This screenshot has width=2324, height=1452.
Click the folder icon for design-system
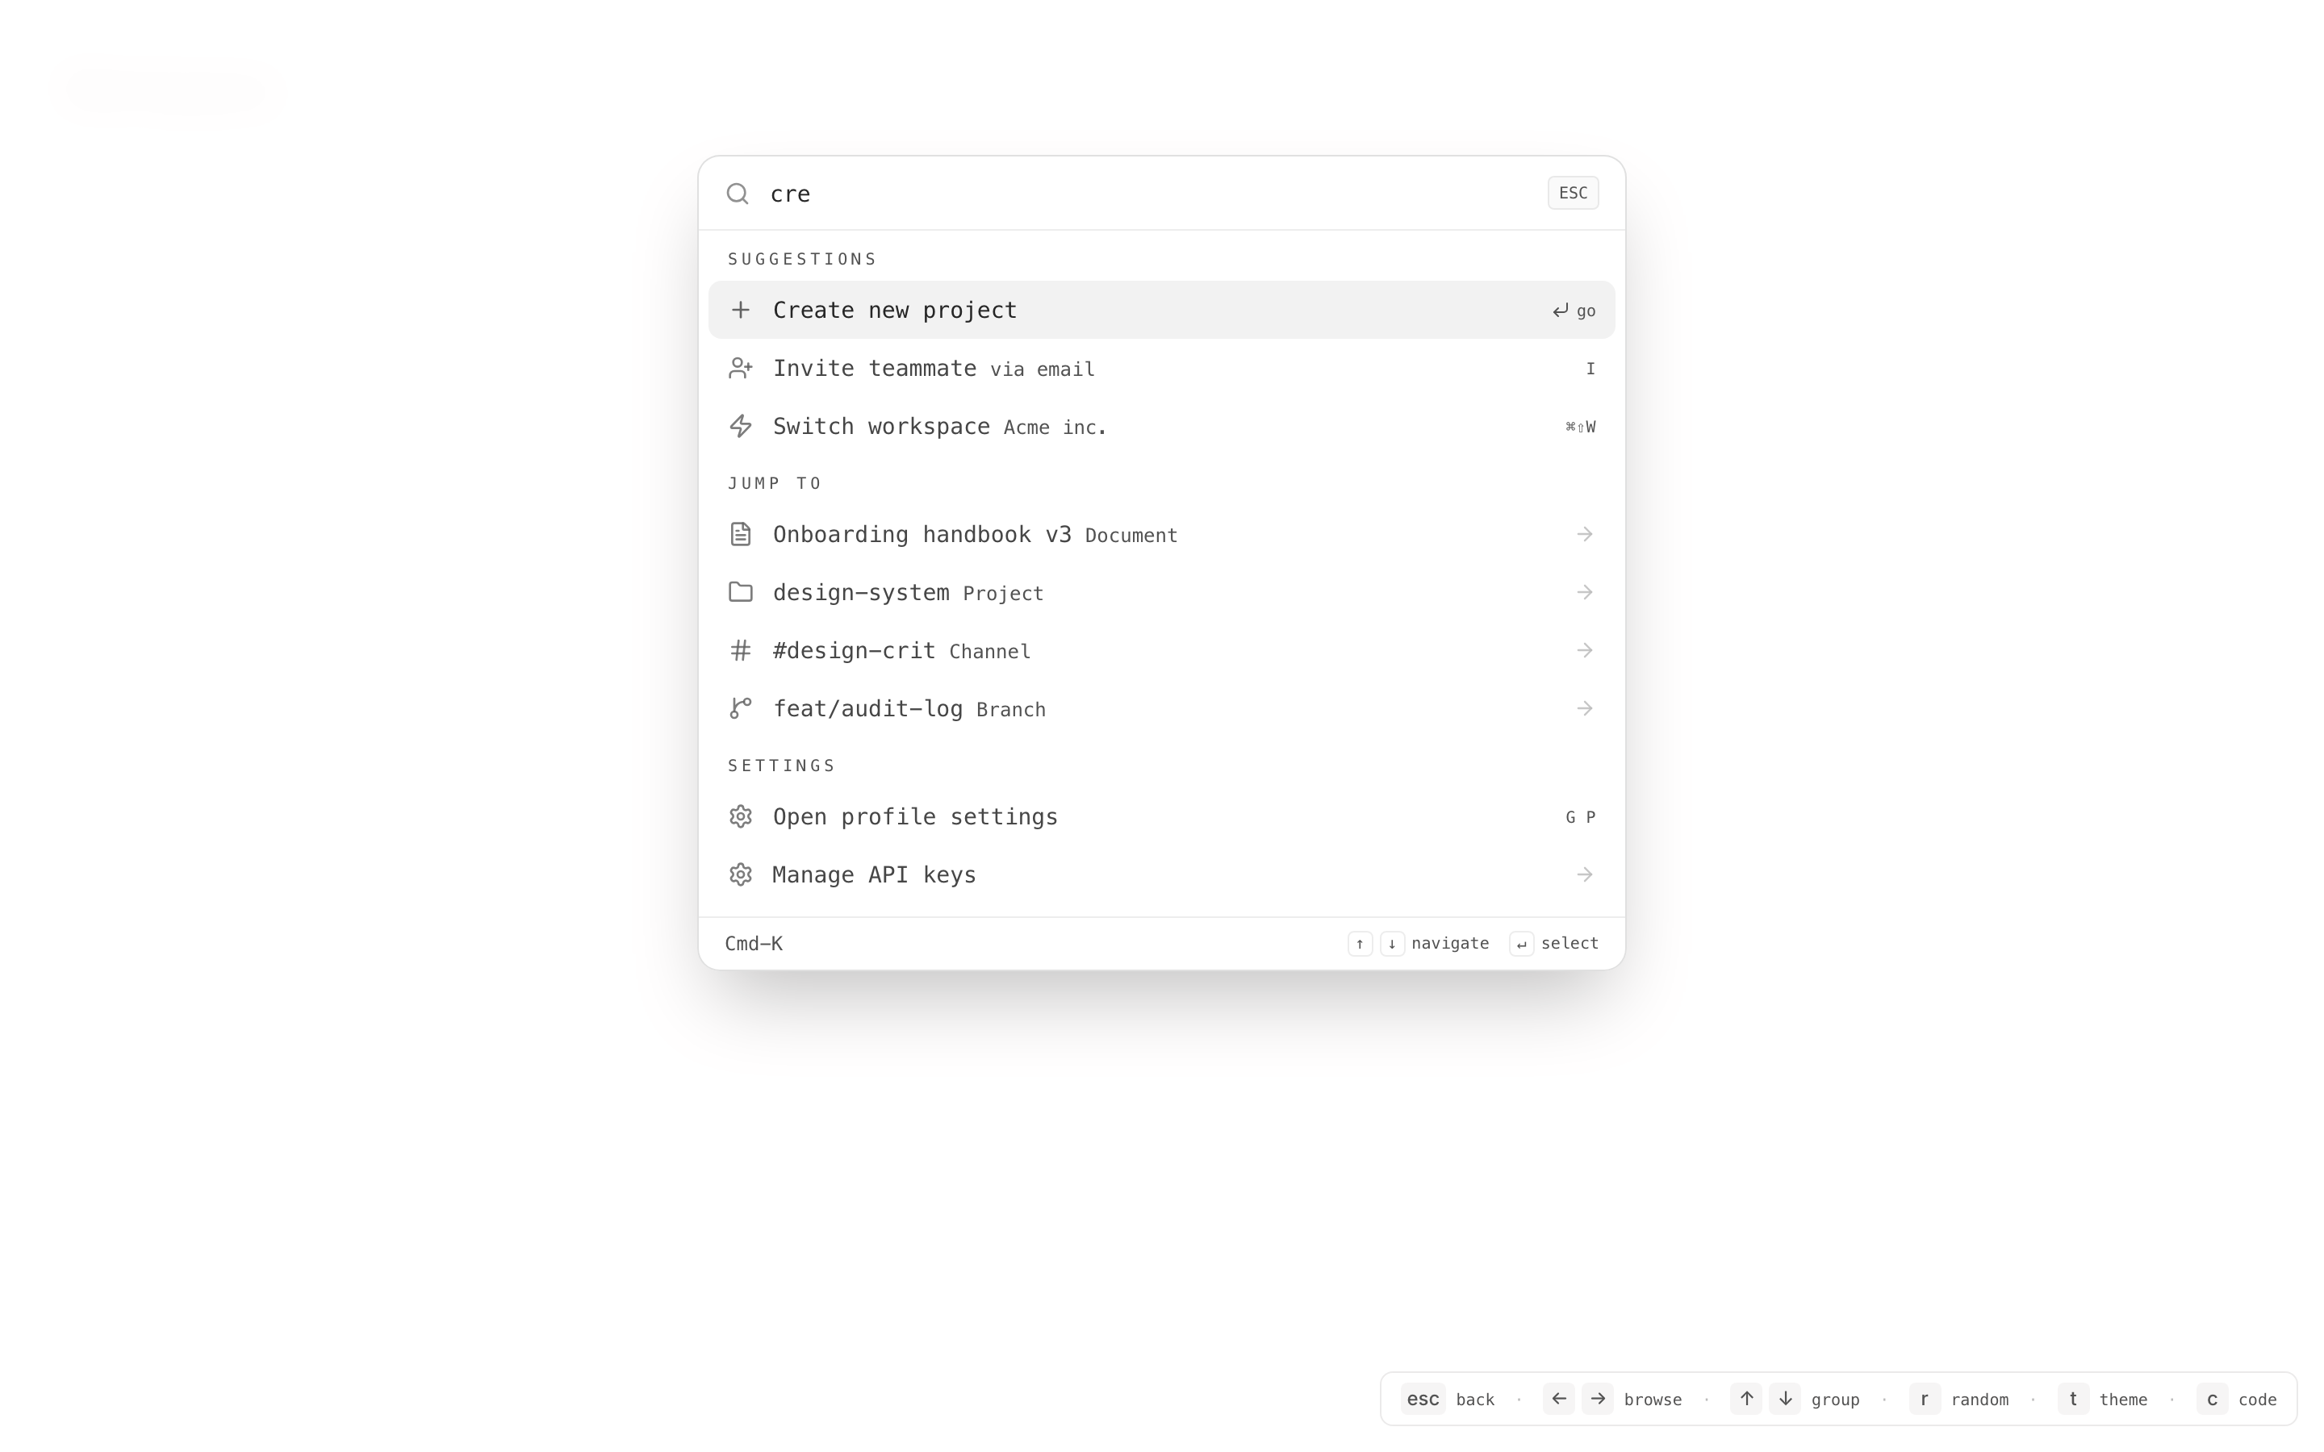[x=739, y=593]
